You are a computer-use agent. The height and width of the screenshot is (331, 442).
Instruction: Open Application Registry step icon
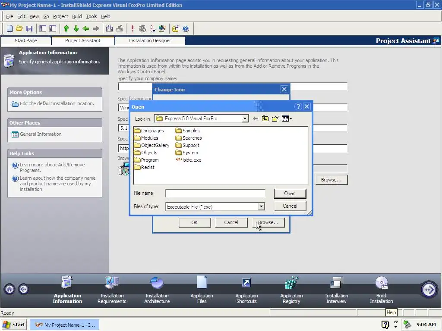click(x=291, y=290)
